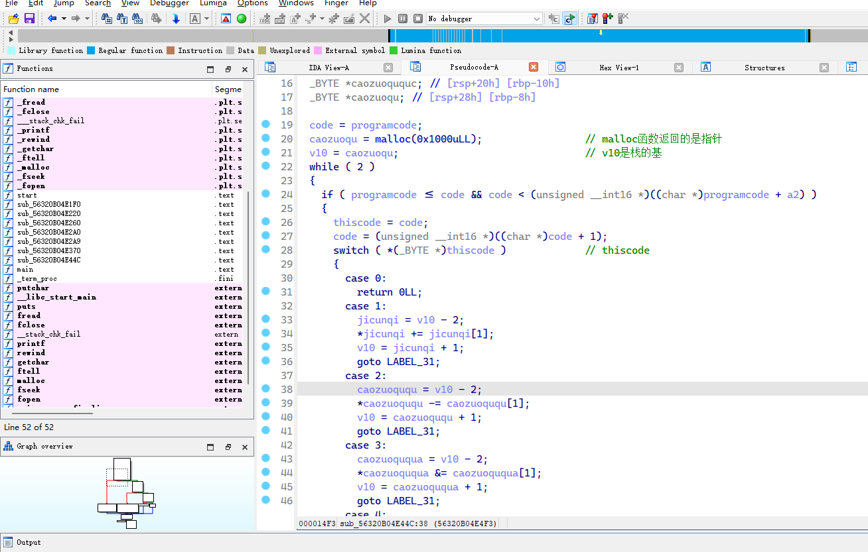Switch to the Hex View-1 tab
The height and width of the screenshot is (552, 868).
(x=618, y=68)
